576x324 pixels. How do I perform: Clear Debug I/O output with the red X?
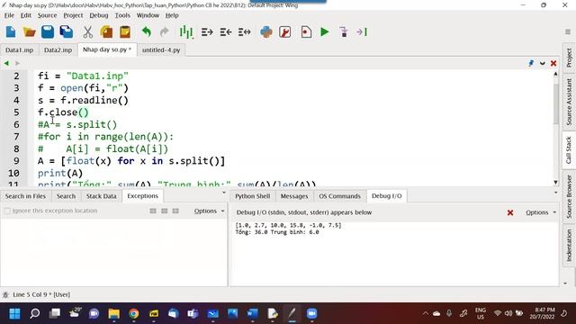510,212
